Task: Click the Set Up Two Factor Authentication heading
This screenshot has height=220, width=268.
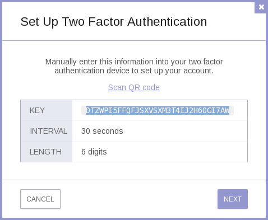Action: point(114,22)
